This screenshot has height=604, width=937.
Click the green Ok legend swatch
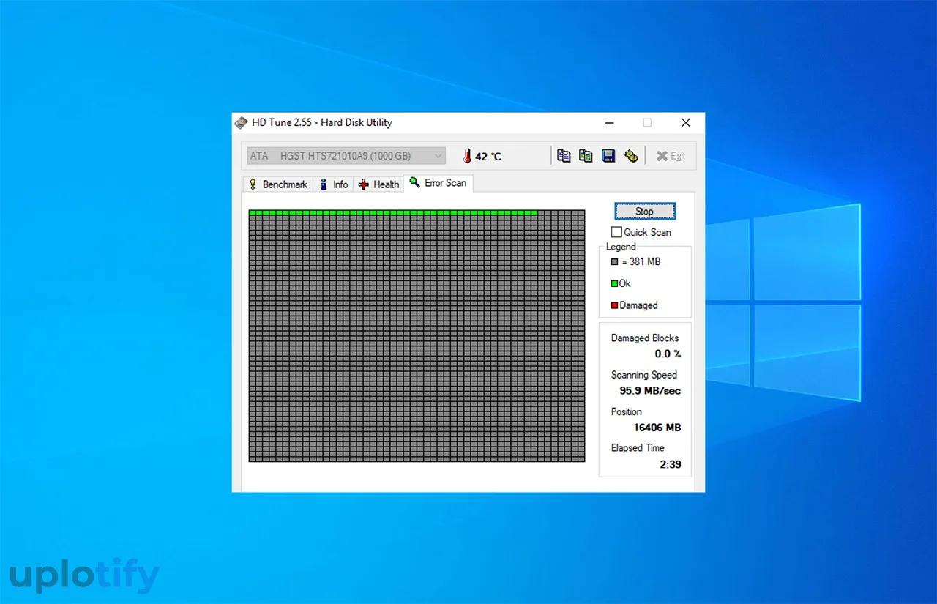pos(614,283)
